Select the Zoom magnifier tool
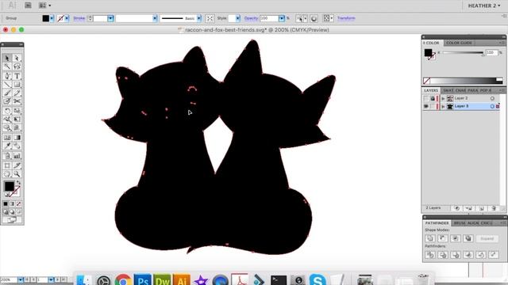508x285 pixels. pos(17,174)
